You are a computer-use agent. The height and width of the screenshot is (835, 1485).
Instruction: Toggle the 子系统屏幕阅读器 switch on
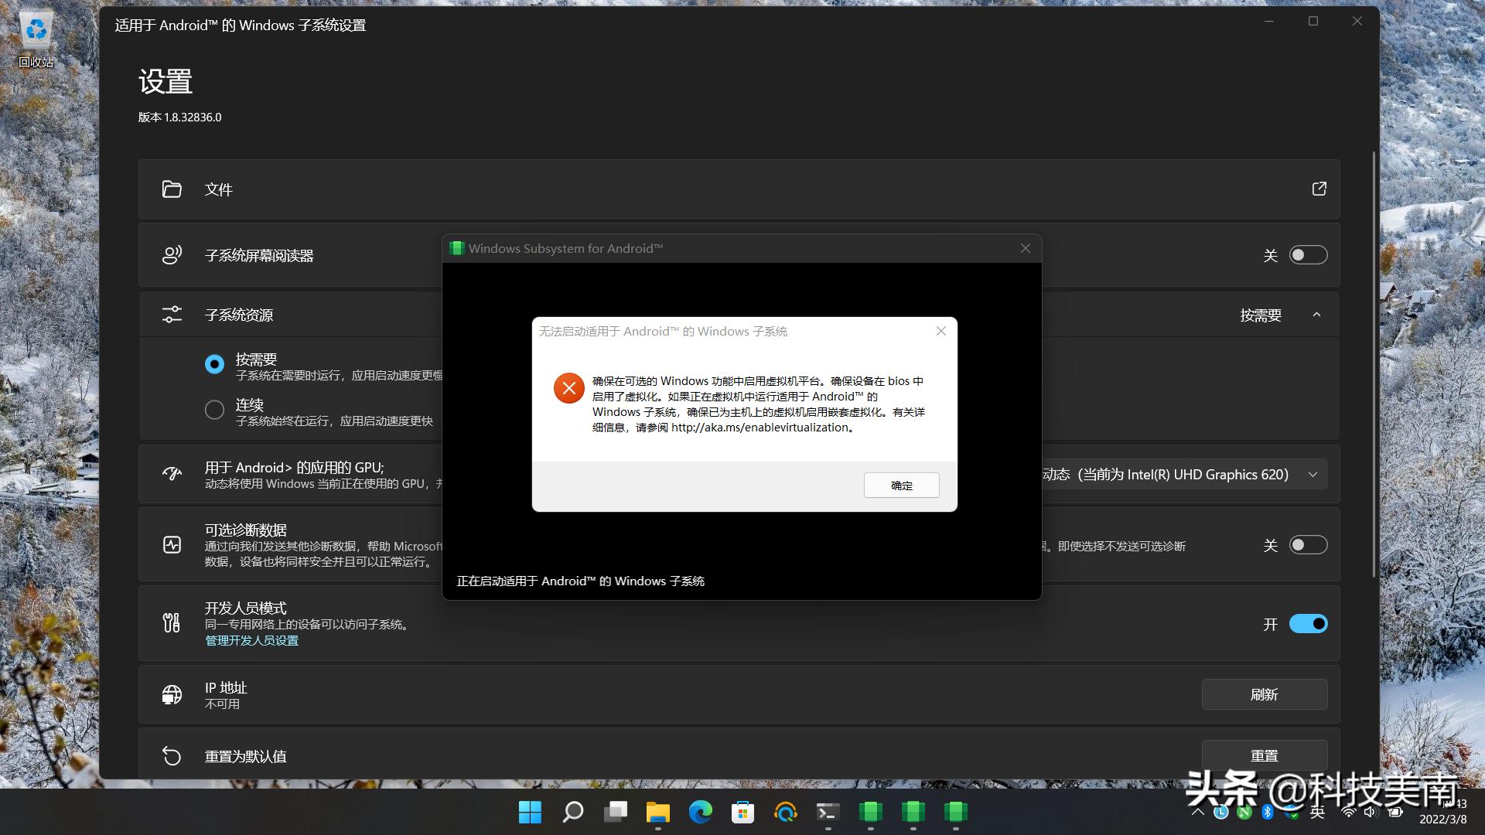(1307, 254)
